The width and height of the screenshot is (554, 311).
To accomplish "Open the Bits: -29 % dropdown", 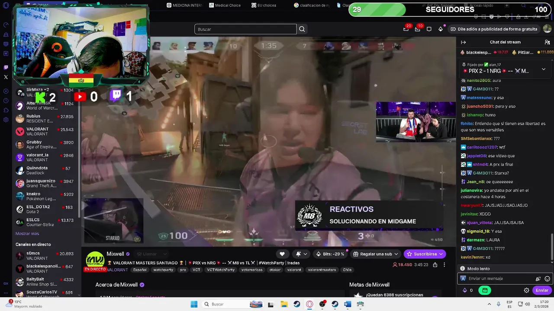I will (330, 254).
